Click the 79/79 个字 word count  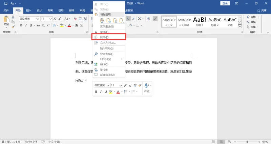coord(31,142)
